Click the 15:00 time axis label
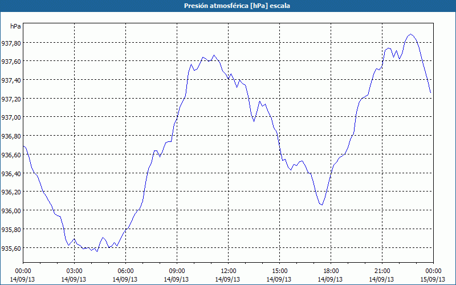The image size is (456, 285). coord(279,271)
